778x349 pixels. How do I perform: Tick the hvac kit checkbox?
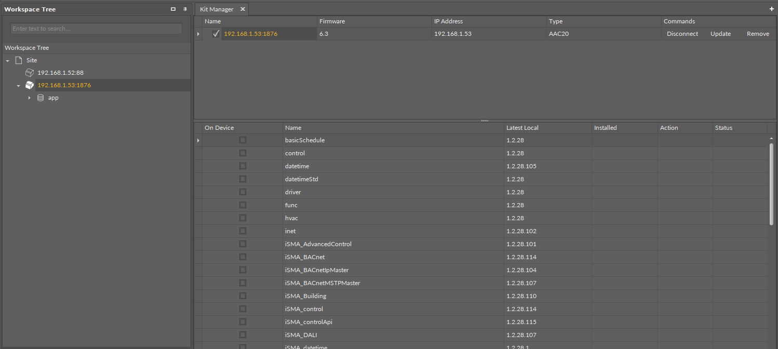coord(243,218)
